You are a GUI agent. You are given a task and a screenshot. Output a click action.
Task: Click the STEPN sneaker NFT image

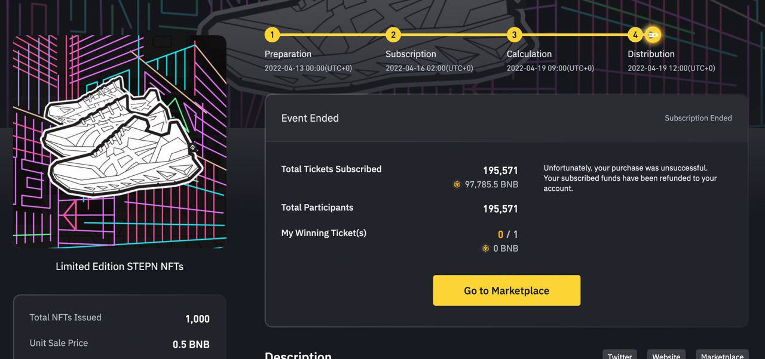[x=120, y=141]
